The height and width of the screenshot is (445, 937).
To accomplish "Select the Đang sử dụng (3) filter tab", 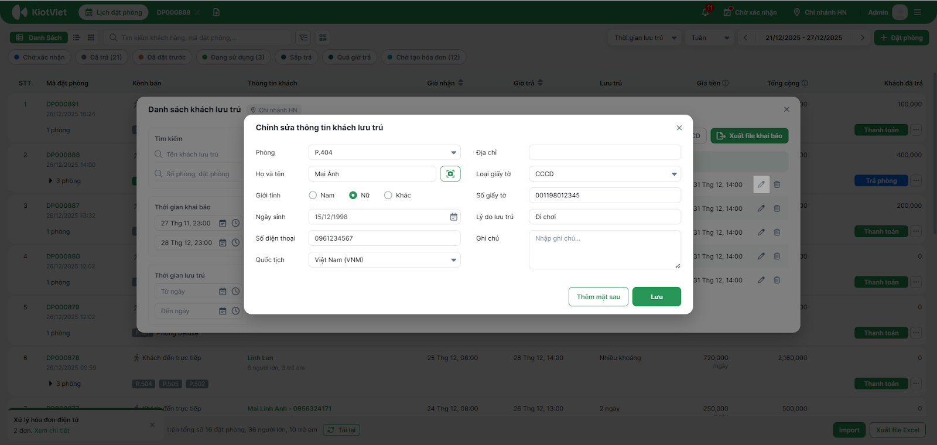I will [x=232, y=57].
